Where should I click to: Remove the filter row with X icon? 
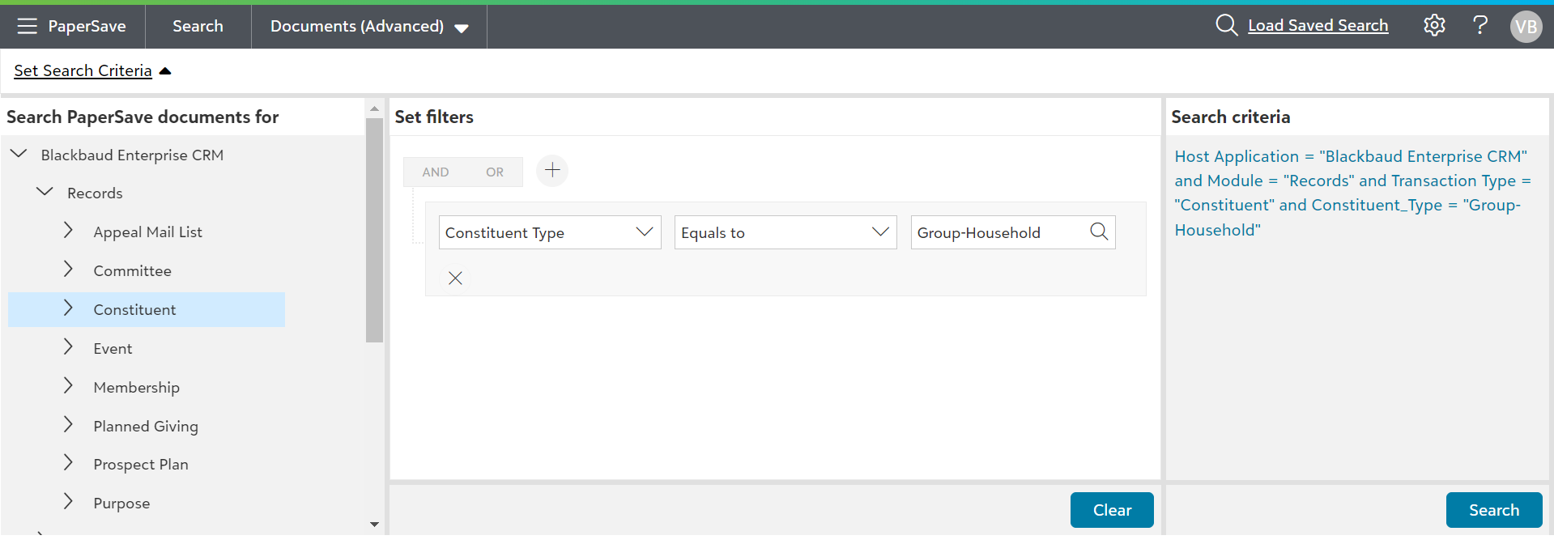(455, 278)
